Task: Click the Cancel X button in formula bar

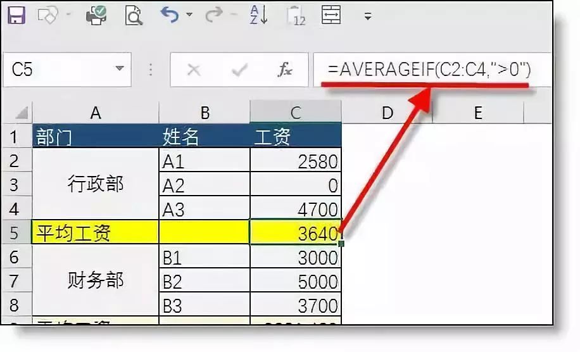Action: pyautogui.click(x=194, y=70)
